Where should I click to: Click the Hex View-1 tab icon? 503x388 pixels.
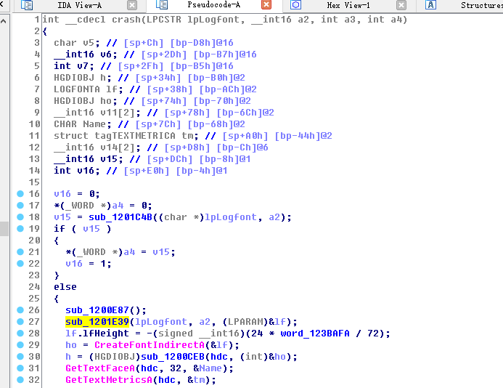295,5
